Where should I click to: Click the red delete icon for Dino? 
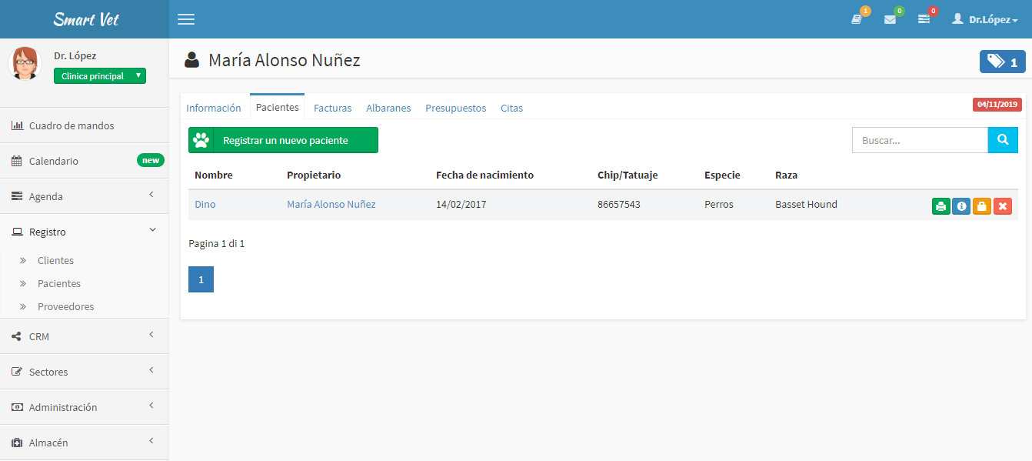tap(1003, 206)
